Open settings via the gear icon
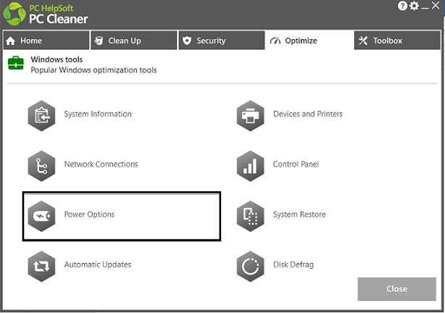This screenshot has height=313, width=445. [x=415, y=6]
